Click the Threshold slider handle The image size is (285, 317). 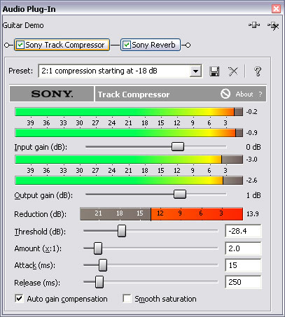[122, 231]
